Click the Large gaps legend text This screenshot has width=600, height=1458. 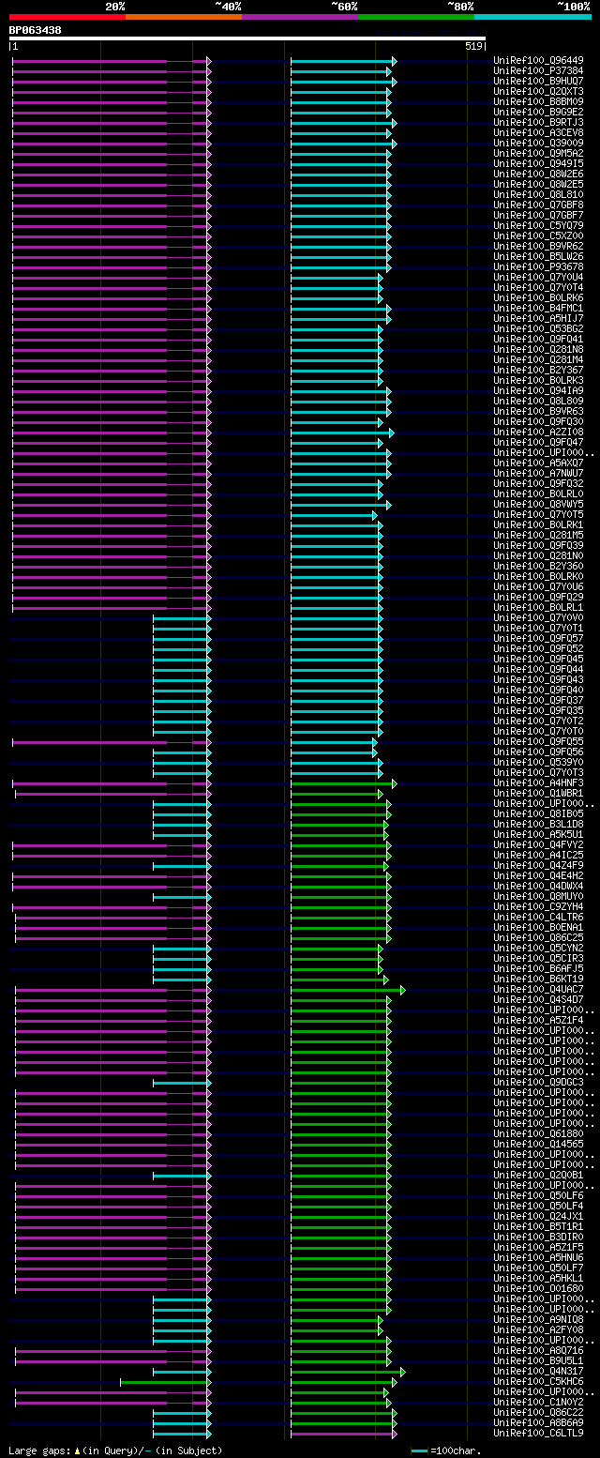coord(115,1450)
